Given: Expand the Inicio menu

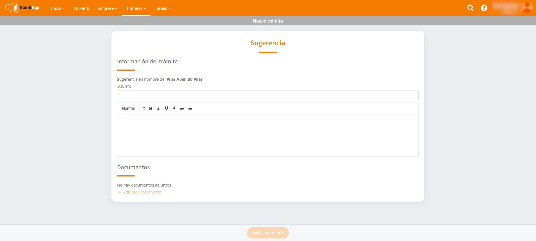Looking at the screenshot, I should (58, 8).
